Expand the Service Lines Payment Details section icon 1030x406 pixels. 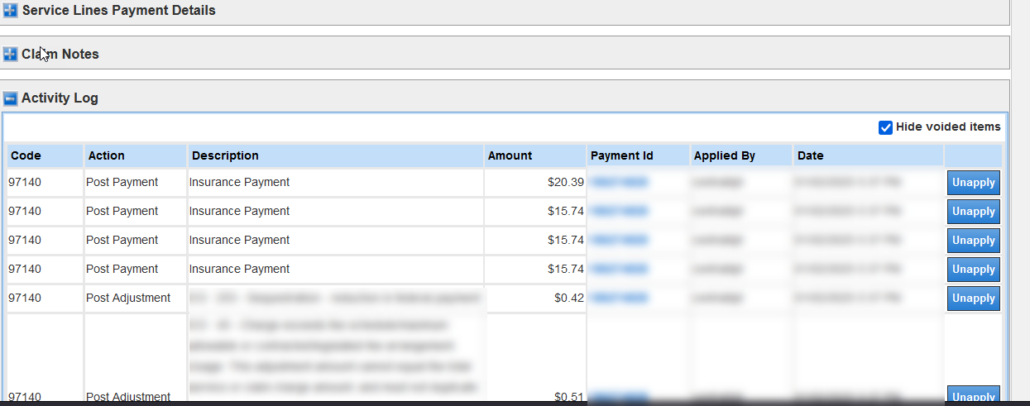(10, 12)
